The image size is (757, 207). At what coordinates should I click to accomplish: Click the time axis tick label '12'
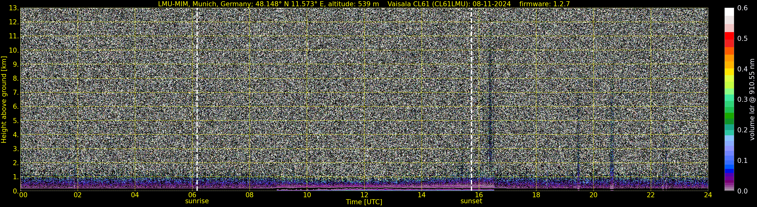click(364, 195)
